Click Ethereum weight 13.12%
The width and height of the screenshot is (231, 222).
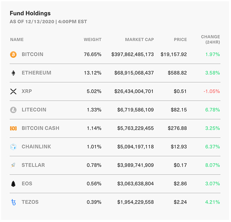92,73
